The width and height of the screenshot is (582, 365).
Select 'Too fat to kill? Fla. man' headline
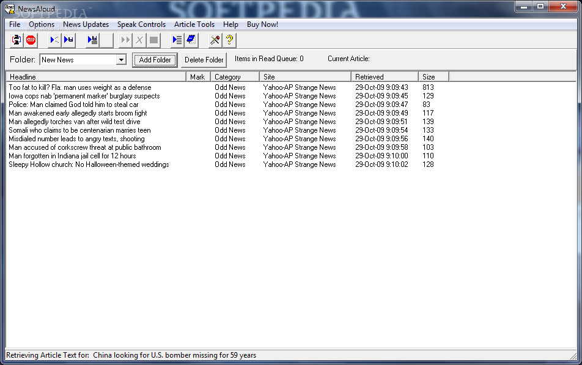pos(80,87)
